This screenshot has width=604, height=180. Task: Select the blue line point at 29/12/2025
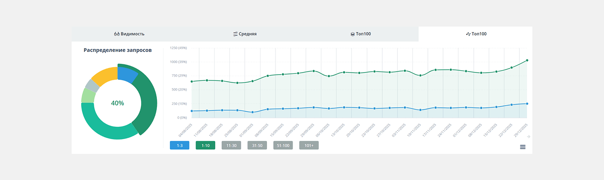tap(527, 103)
